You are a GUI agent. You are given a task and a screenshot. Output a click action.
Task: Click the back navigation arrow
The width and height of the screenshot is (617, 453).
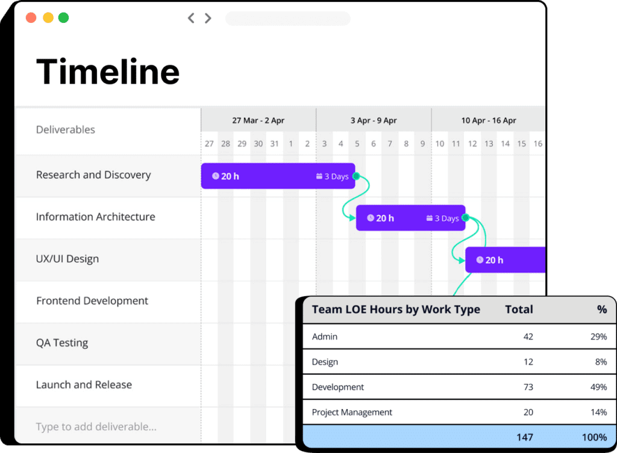tap(191, 18)
